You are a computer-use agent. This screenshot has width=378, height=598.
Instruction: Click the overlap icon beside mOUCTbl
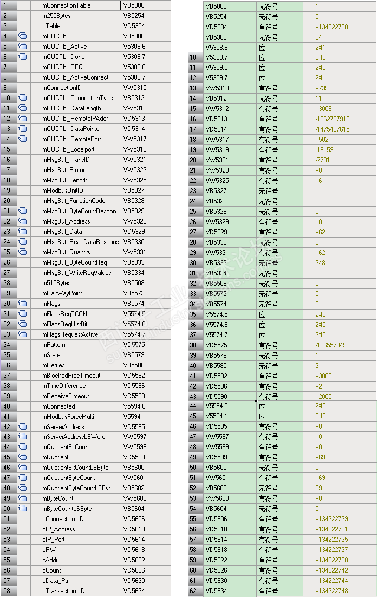[x=23, y=36]
